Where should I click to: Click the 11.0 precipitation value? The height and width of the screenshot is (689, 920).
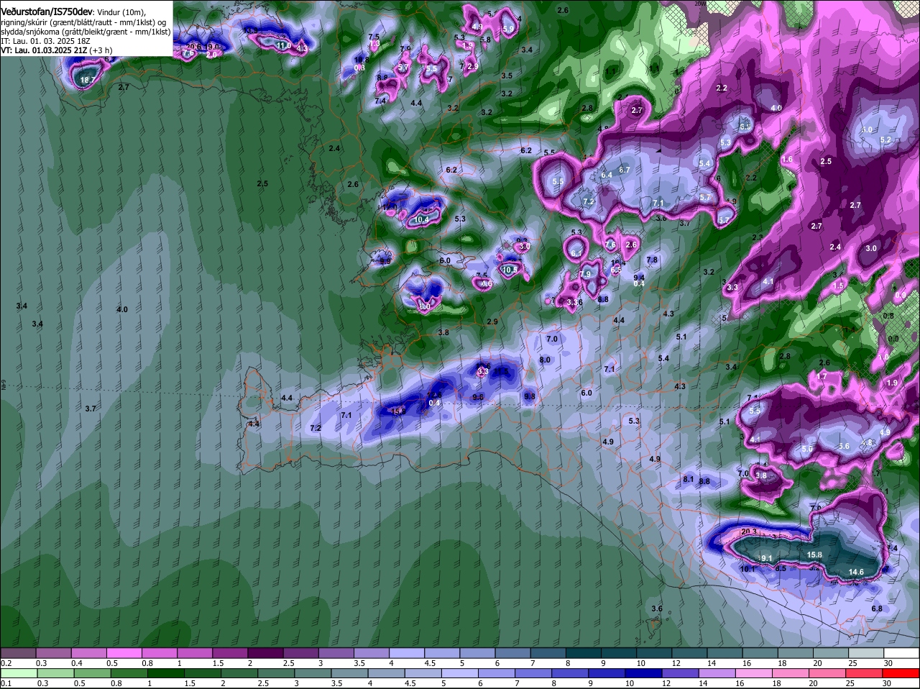click(284, 46)
